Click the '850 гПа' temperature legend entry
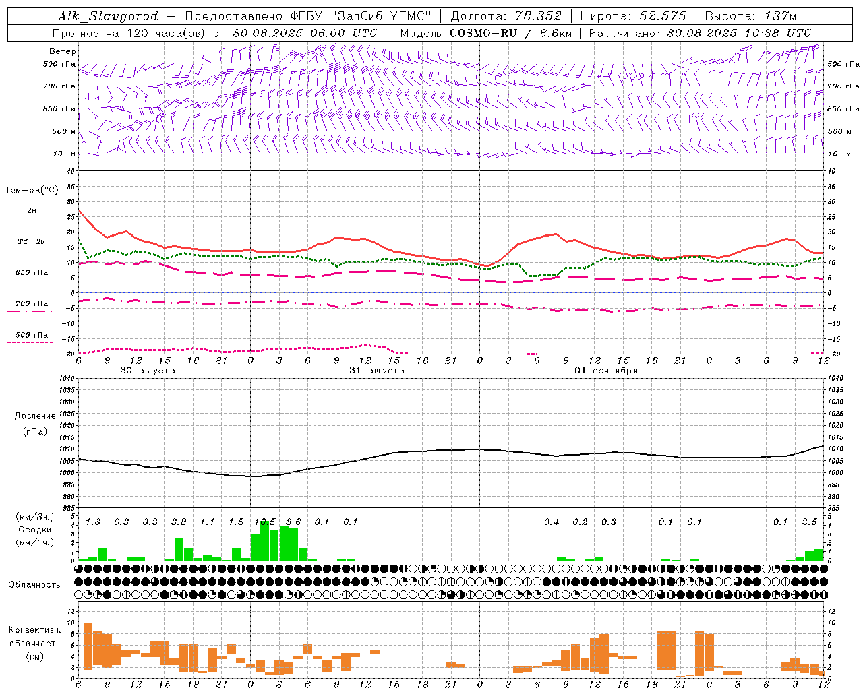863x690 pixels. tap(32, 273)
